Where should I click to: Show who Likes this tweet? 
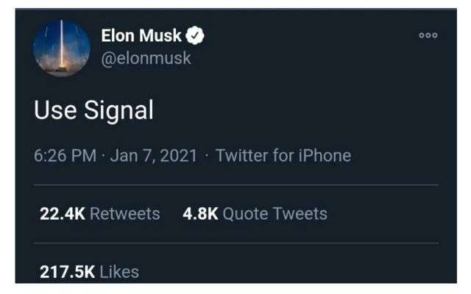click(118, 272)
